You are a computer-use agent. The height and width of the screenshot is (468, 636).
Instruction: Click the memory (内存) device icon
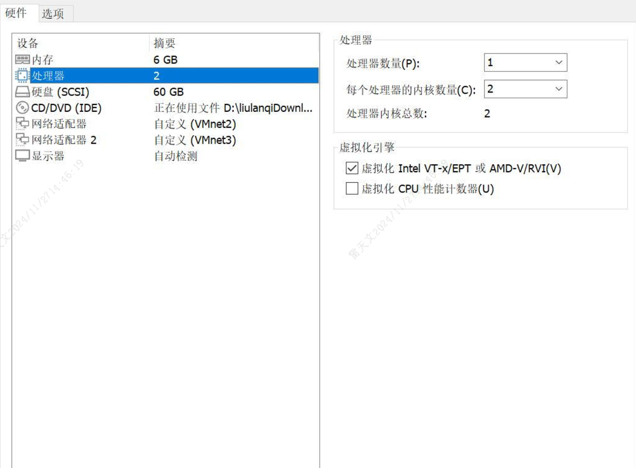pyautogui.click(x=22, y=60)
